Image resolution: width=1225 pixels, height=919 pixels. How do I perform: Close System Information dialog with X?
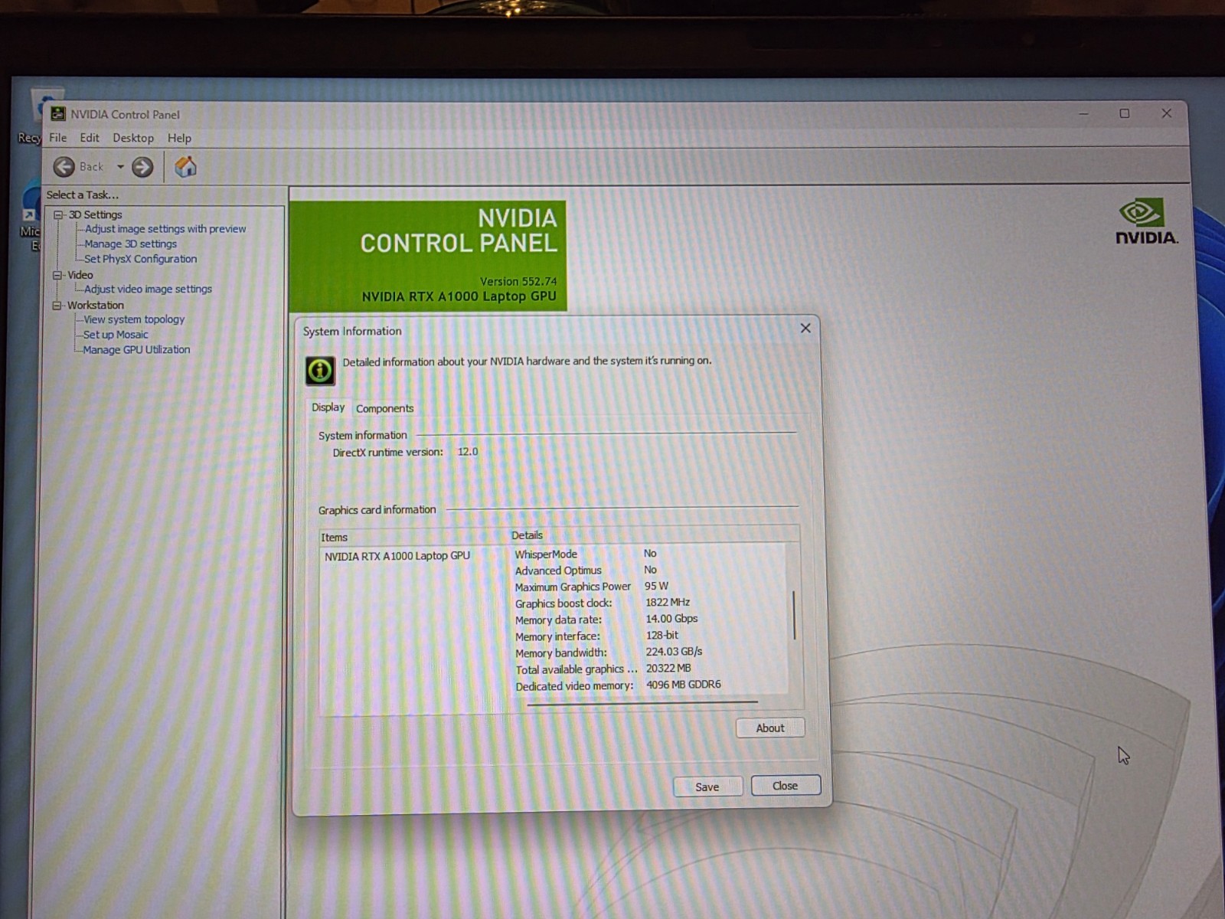(805, 328)
